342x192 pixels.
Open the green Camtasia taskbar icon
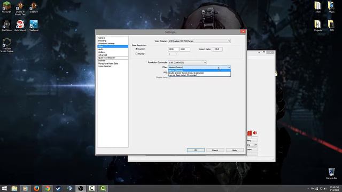pos(103,188)
